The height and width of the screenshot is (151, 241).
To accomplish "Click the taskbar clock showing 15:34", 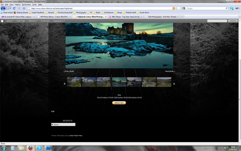I will tap(233, 148).
